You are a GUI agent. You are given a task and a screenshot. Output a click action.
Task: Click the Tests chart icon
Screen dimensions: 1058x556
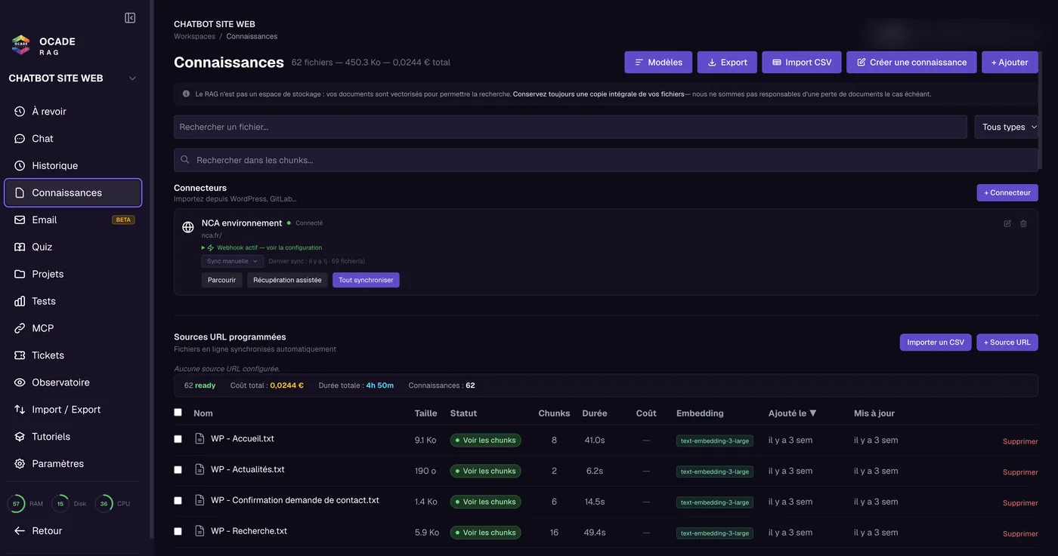[x=20, y=301]
